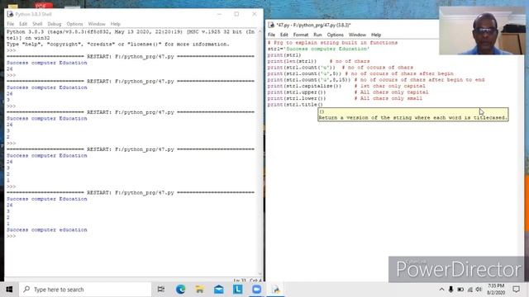This screenshot has height=297, width=529.
Task: Click the battery tray icon
Action: click(460, 290)
